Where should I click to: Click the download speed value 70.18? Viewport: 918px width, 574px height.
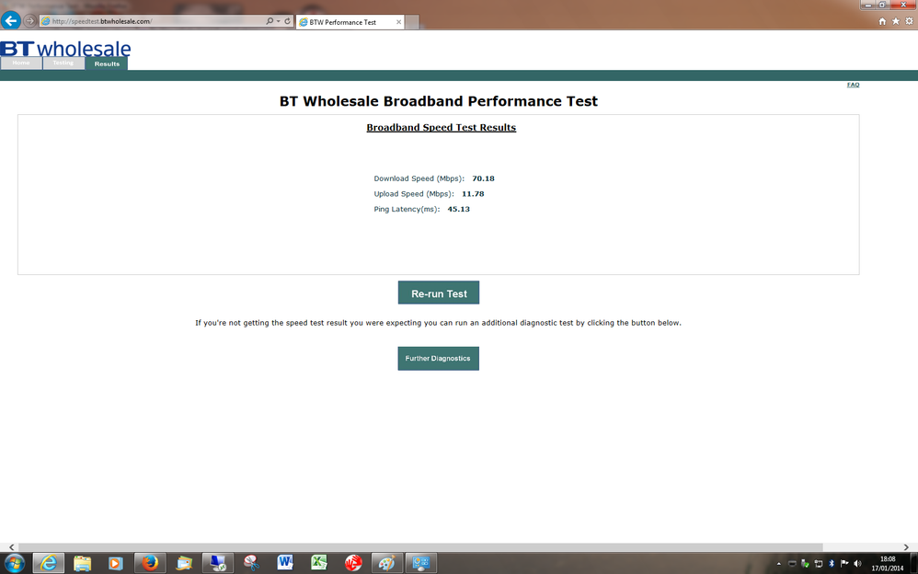[484, 178]
